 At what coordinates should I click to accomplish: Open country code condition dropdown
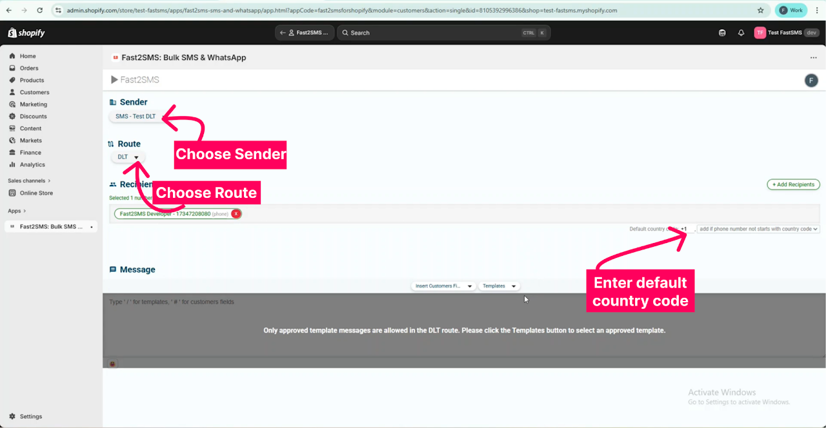(x=758, y=229)
